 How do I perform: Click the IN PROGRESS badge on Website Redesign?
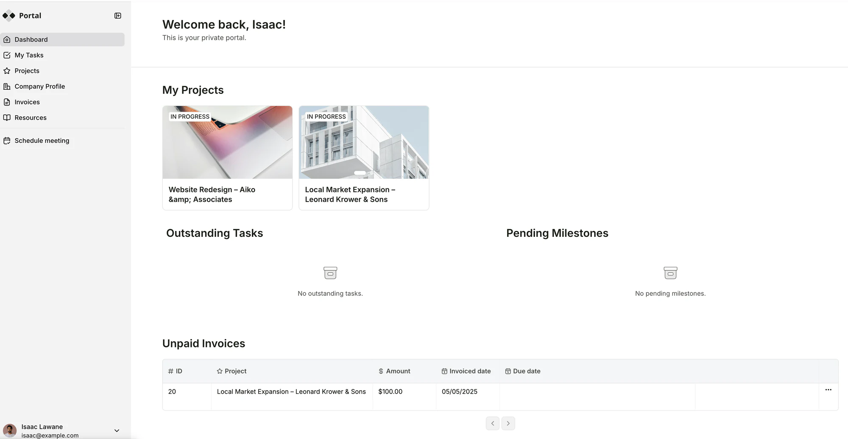(x=190, y=117)
